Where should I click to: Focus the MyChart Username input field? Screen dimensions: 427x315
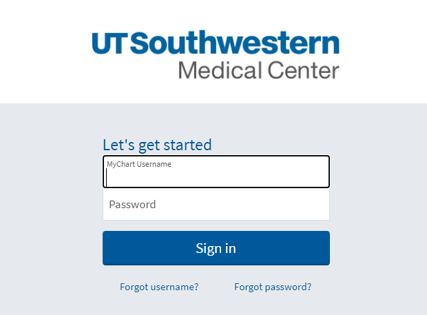[216, 172]
